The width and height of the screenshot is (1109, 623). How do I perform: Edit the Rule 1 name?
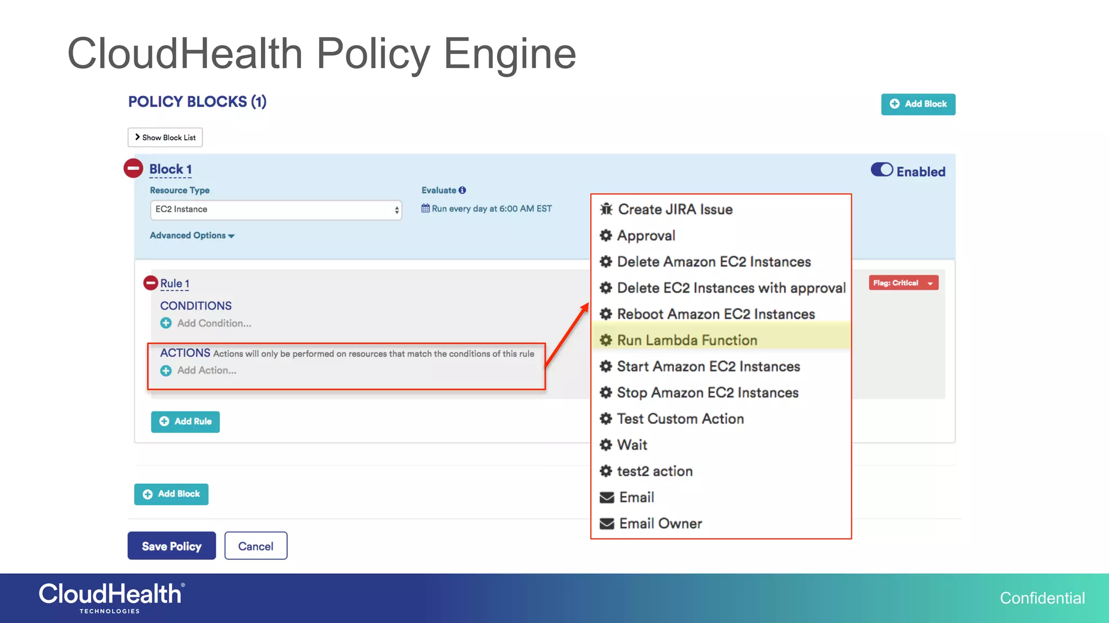[x=174, y=283]
